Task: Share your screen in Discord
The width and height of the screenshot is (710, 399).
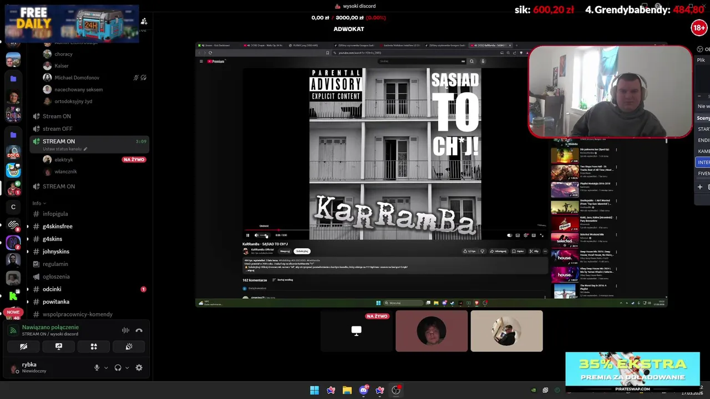Action: [x=59, y=346]
